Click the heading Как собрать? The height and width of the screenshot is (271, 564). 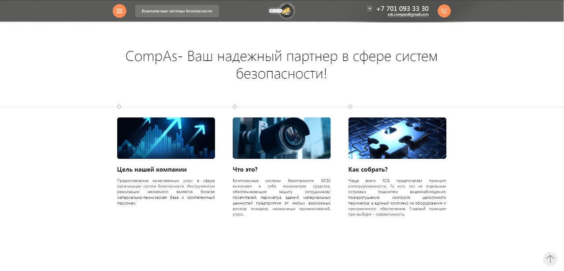368,169
